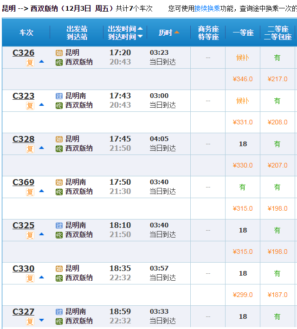Image resolution: width=297 pixels, height=329 pixels.
Task: Click the 始 origin icon for C330
Action: click(x=59, y=269)
